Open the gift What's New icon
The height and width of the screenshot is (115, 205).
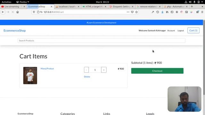tap(197, 12)
